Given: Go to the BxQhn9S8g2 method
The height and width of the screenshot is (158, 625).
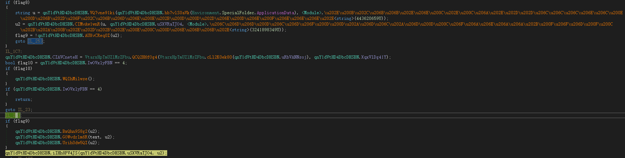Looking at the screenshot, I should tap(75, 131).
